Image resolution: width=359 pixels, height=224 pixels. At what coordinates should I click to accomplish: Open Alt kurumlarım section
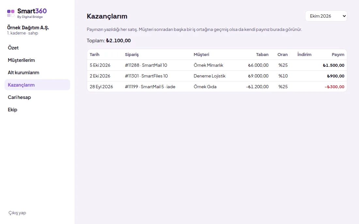tap(37, 72)
